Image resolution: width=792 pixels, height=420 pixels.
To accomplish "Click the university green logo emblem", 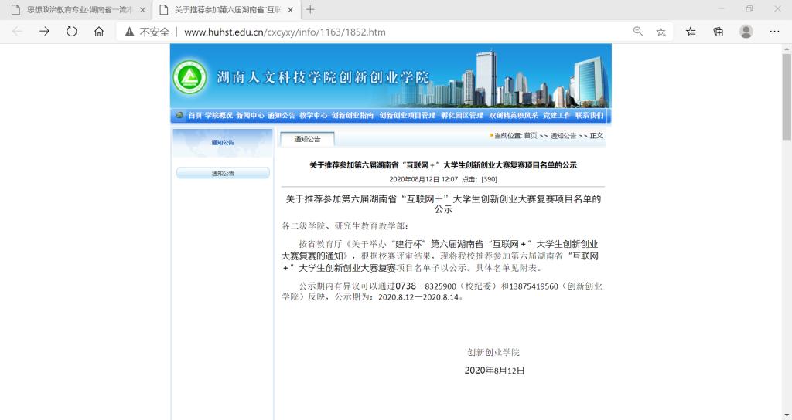I will (189, 76).
